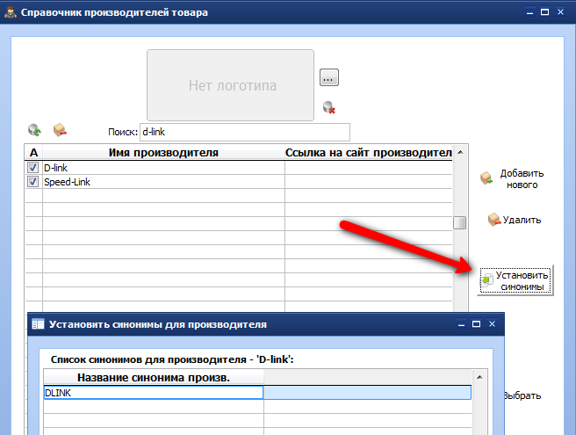Click the 'Имя производителя' column header
Image resolution: width=576 pixels, height=435 pixels.
(163, 152)
